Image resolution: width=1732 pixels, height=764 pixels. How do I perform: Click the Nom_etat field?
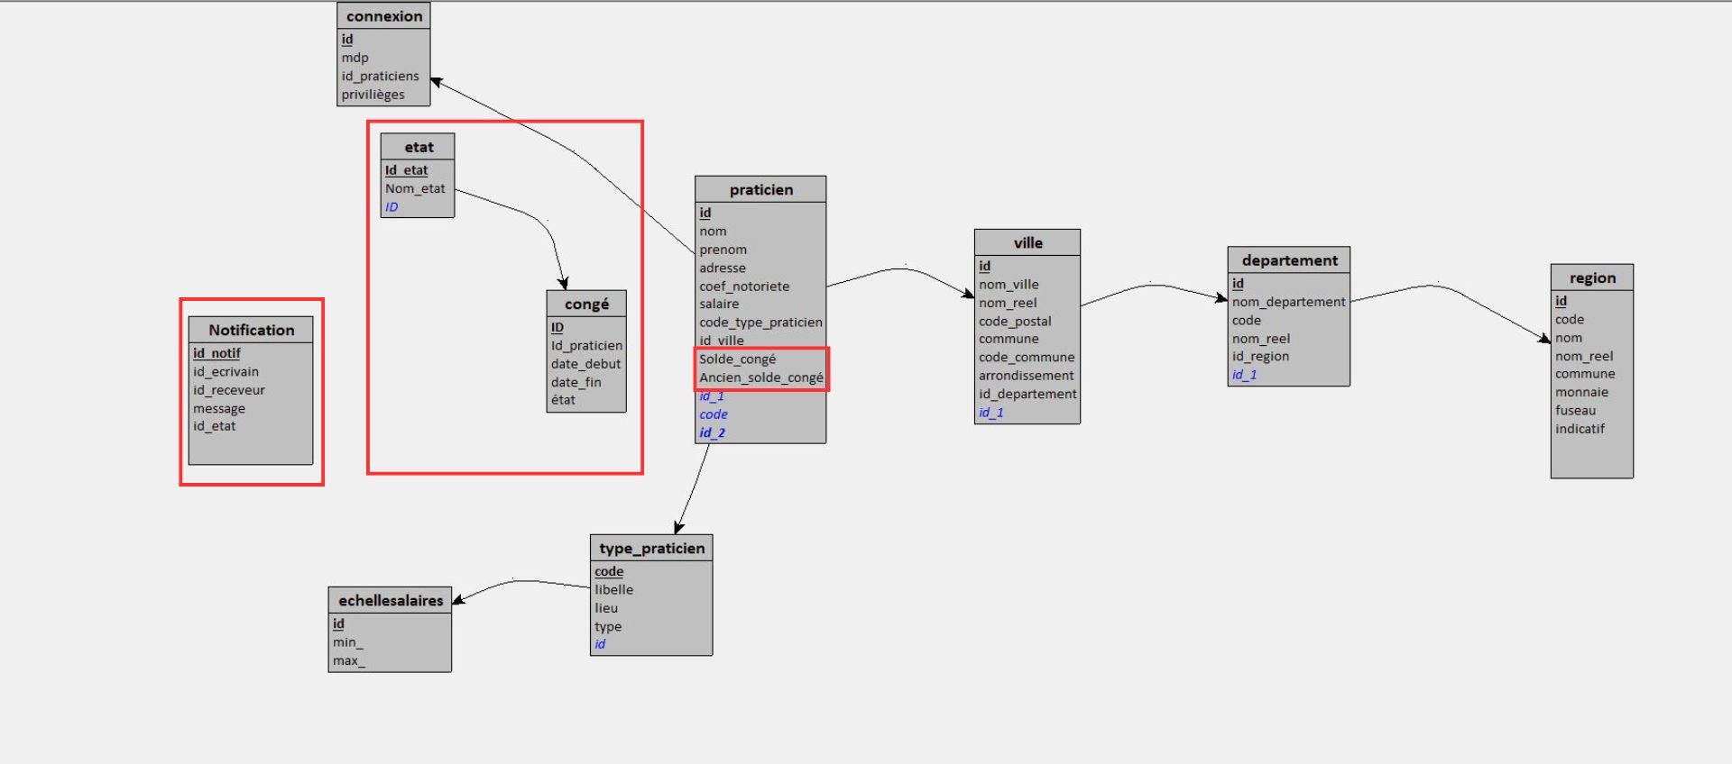click(415, 188)
